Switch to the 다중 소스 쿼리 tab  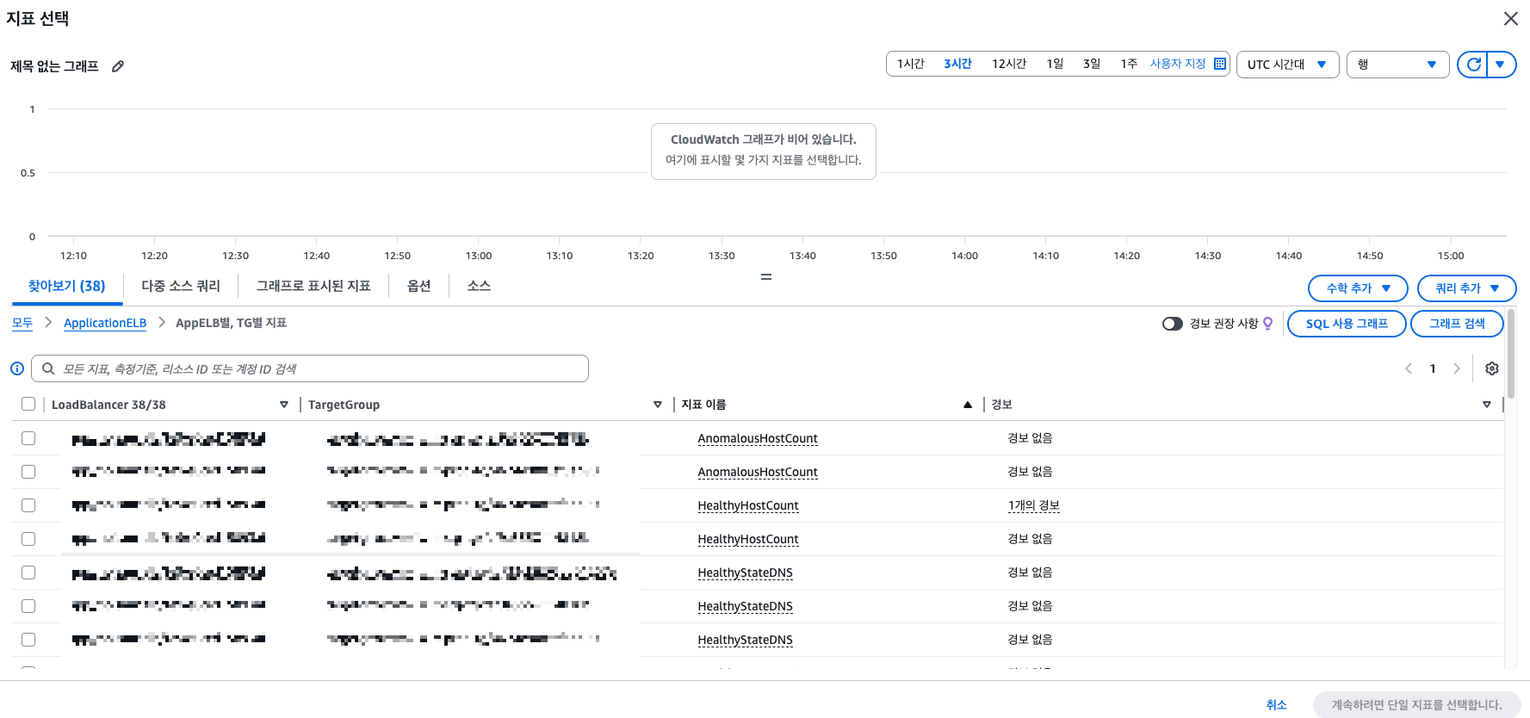point(181,286)
